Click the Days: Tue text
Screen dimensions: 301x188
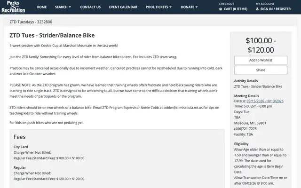pyautogui.click(x=242, y=112)
